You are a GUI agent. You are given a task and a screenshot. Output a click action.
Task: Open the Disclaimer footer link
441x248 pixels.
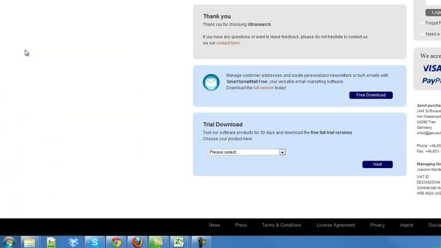click(x=435, y=225)
